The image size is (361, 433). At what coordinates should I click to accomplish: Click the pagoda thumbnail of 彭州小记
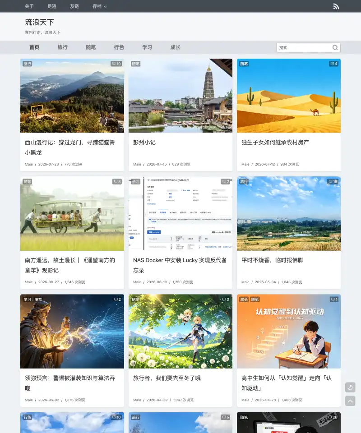(x=180, y=96)
